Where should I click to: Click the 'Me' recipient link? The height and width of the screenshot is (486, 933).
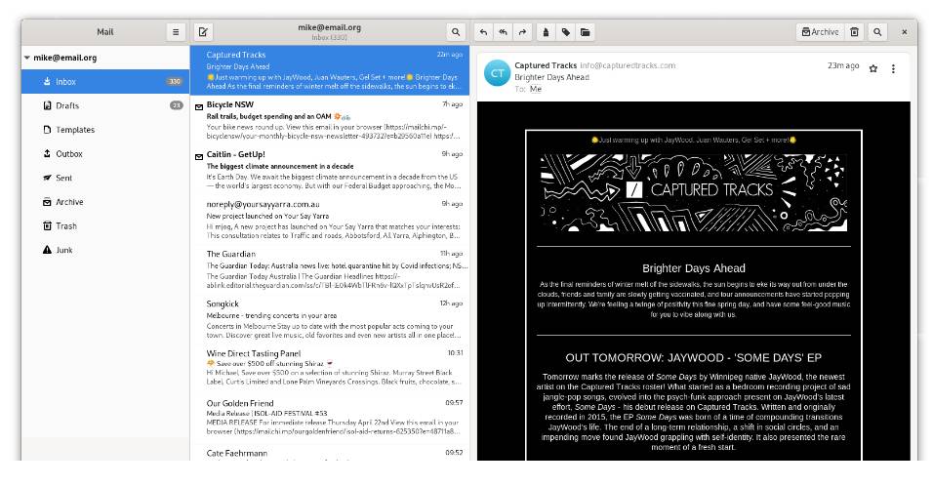[536, 89]
